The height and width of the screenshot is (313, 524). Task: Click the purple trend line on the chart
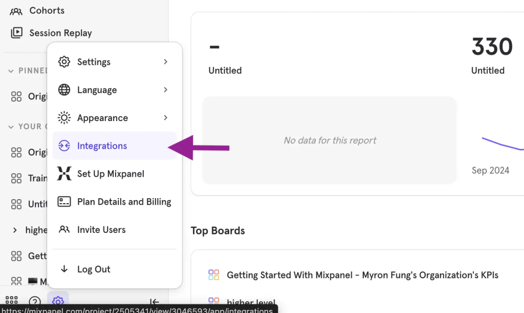pyautogui.click(x=501, y=143)
